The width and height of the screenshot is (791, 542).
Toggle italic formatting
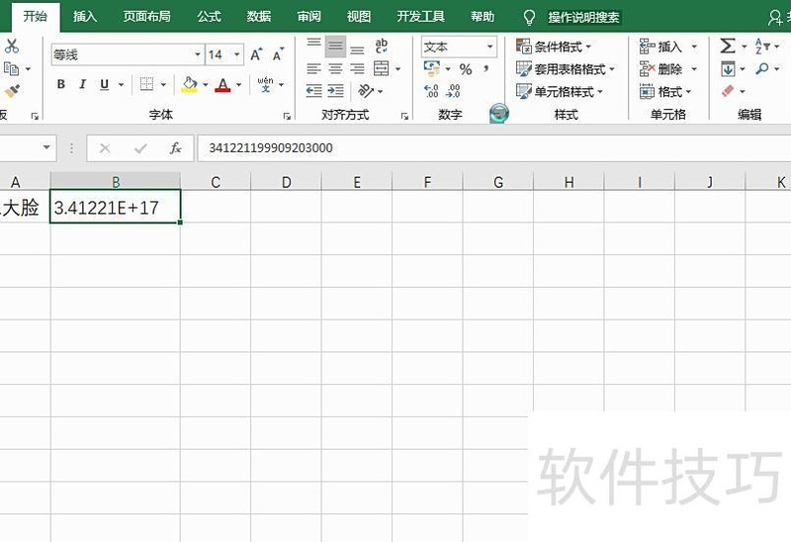tap(83, 85)
